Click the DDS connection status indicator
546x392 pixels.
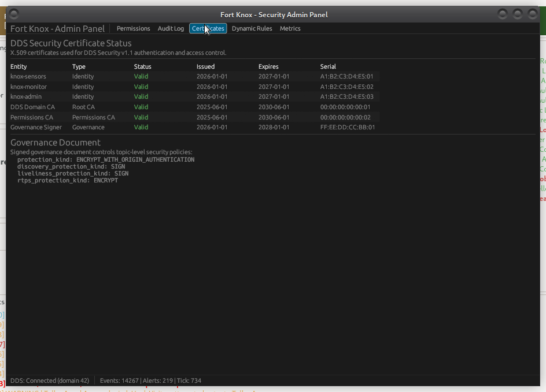50,380
